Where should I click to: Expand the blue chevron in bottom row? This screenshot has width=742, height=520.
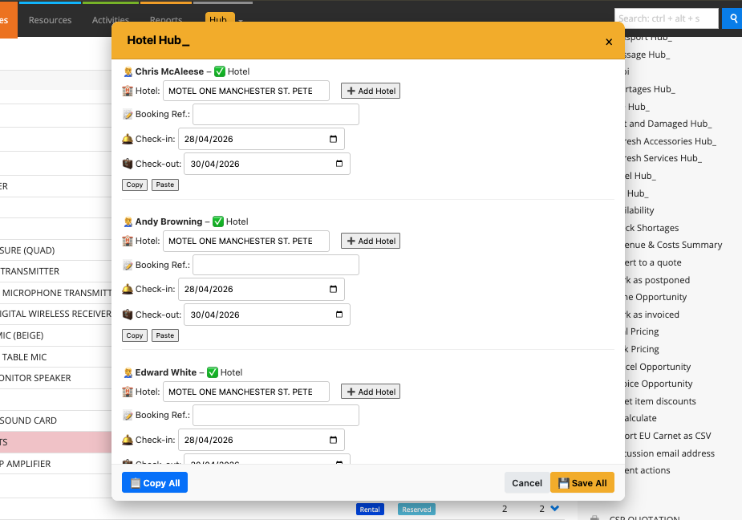pyautogui.click(x=555, y=508)
